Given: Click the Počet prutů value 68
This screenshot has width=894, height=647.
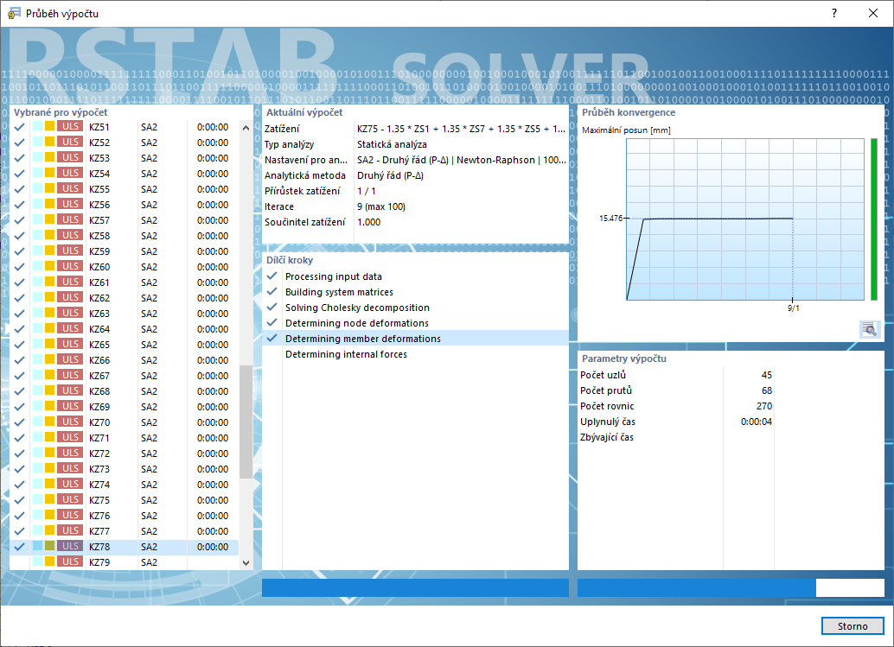Looking at the screenshot, I should click(766, 390).
